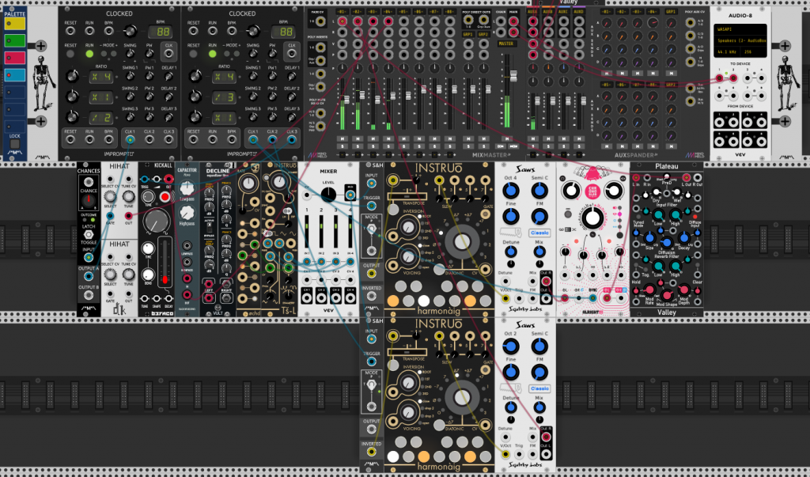Image resolution: width=810 pixels, height=477 pixels.
Task: Click Chances OUTPUT A jack
Action: (x=89, y=277)
